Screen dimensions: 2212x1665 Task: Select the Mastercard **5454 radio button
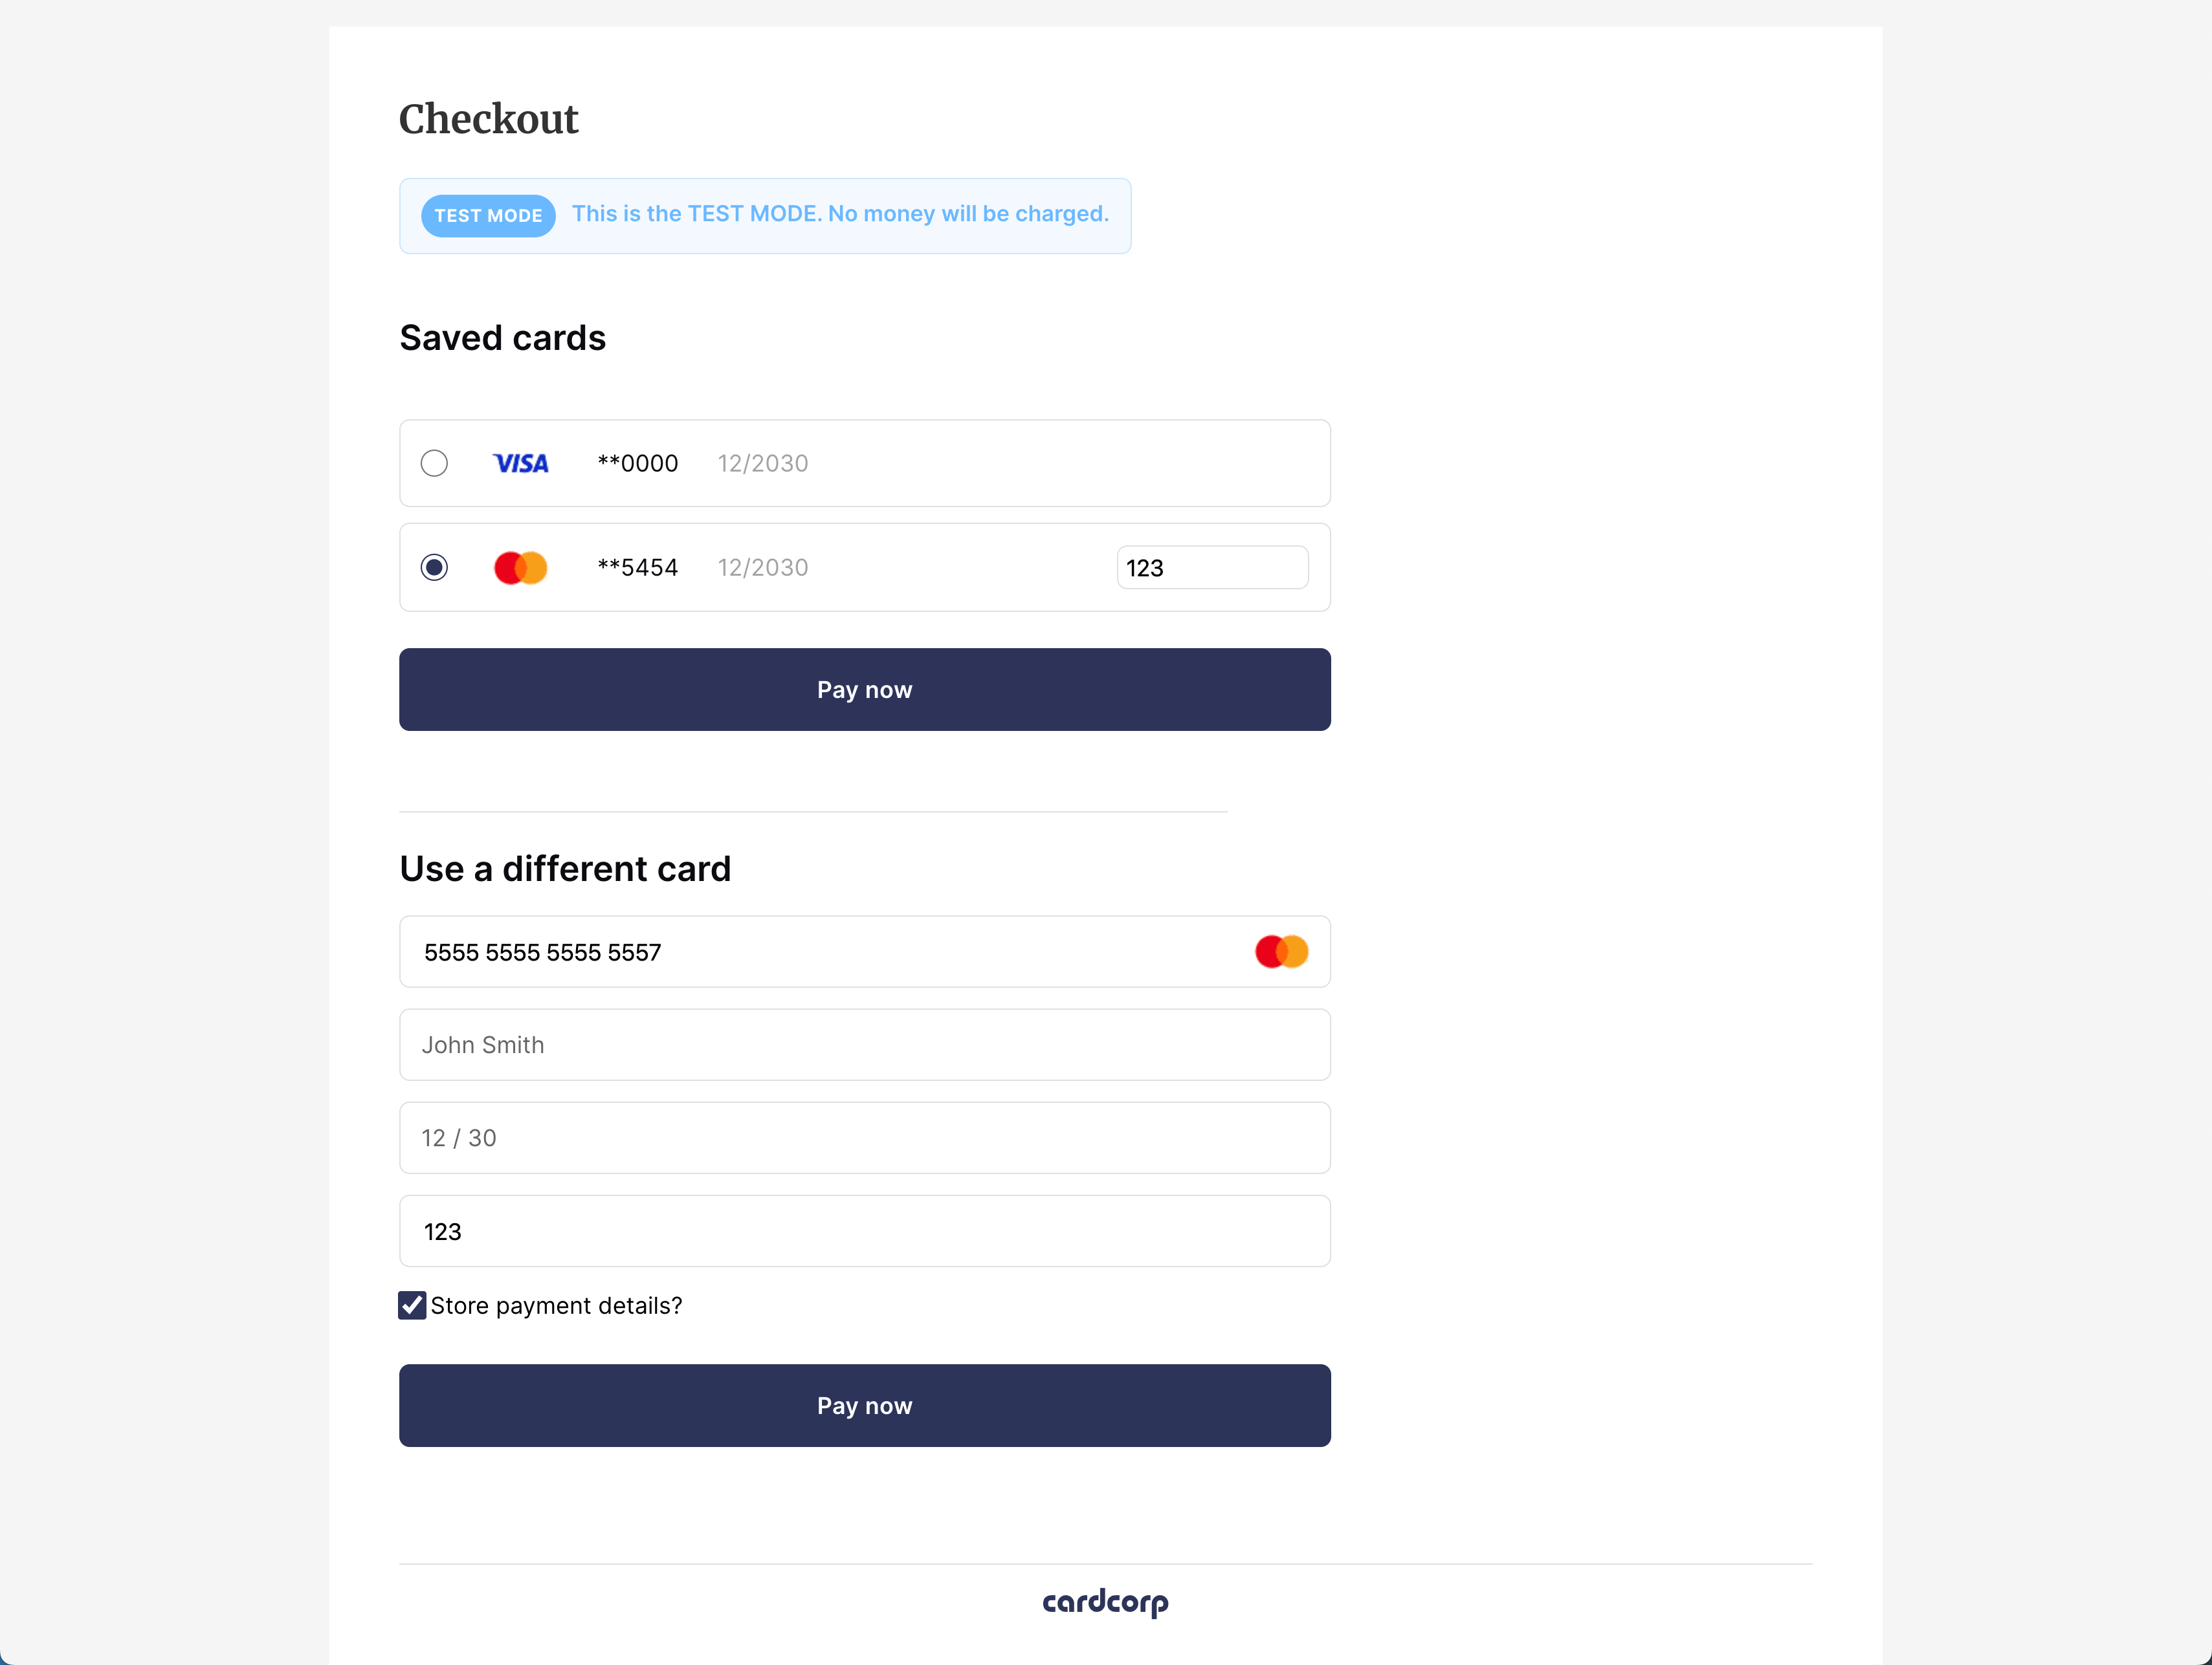point(434,568)
